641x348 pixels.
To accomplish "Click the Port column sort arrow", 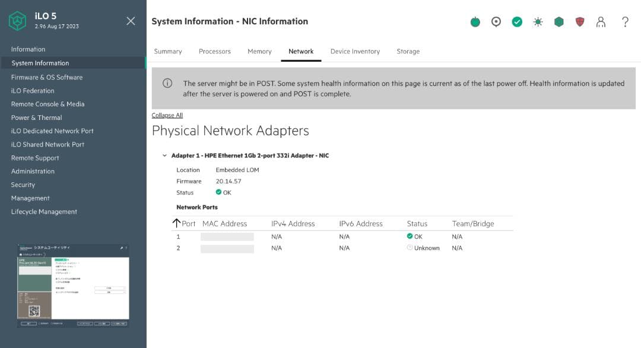I will click(x=176, y=223).
